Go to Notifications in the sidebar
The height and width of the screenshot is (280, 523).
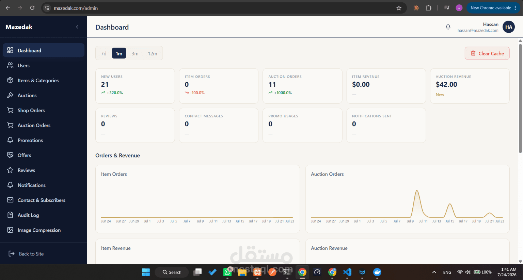click(x=44, y=185)
